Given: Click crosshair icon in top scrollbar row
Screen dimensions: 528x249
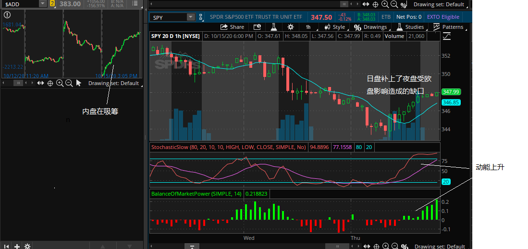Looking at the screenshot, I should [x=375, y=4].
